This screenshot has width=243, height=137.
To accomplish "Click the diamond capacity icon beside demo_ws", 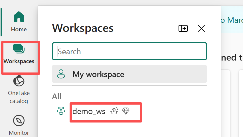I will pos(126,111).
